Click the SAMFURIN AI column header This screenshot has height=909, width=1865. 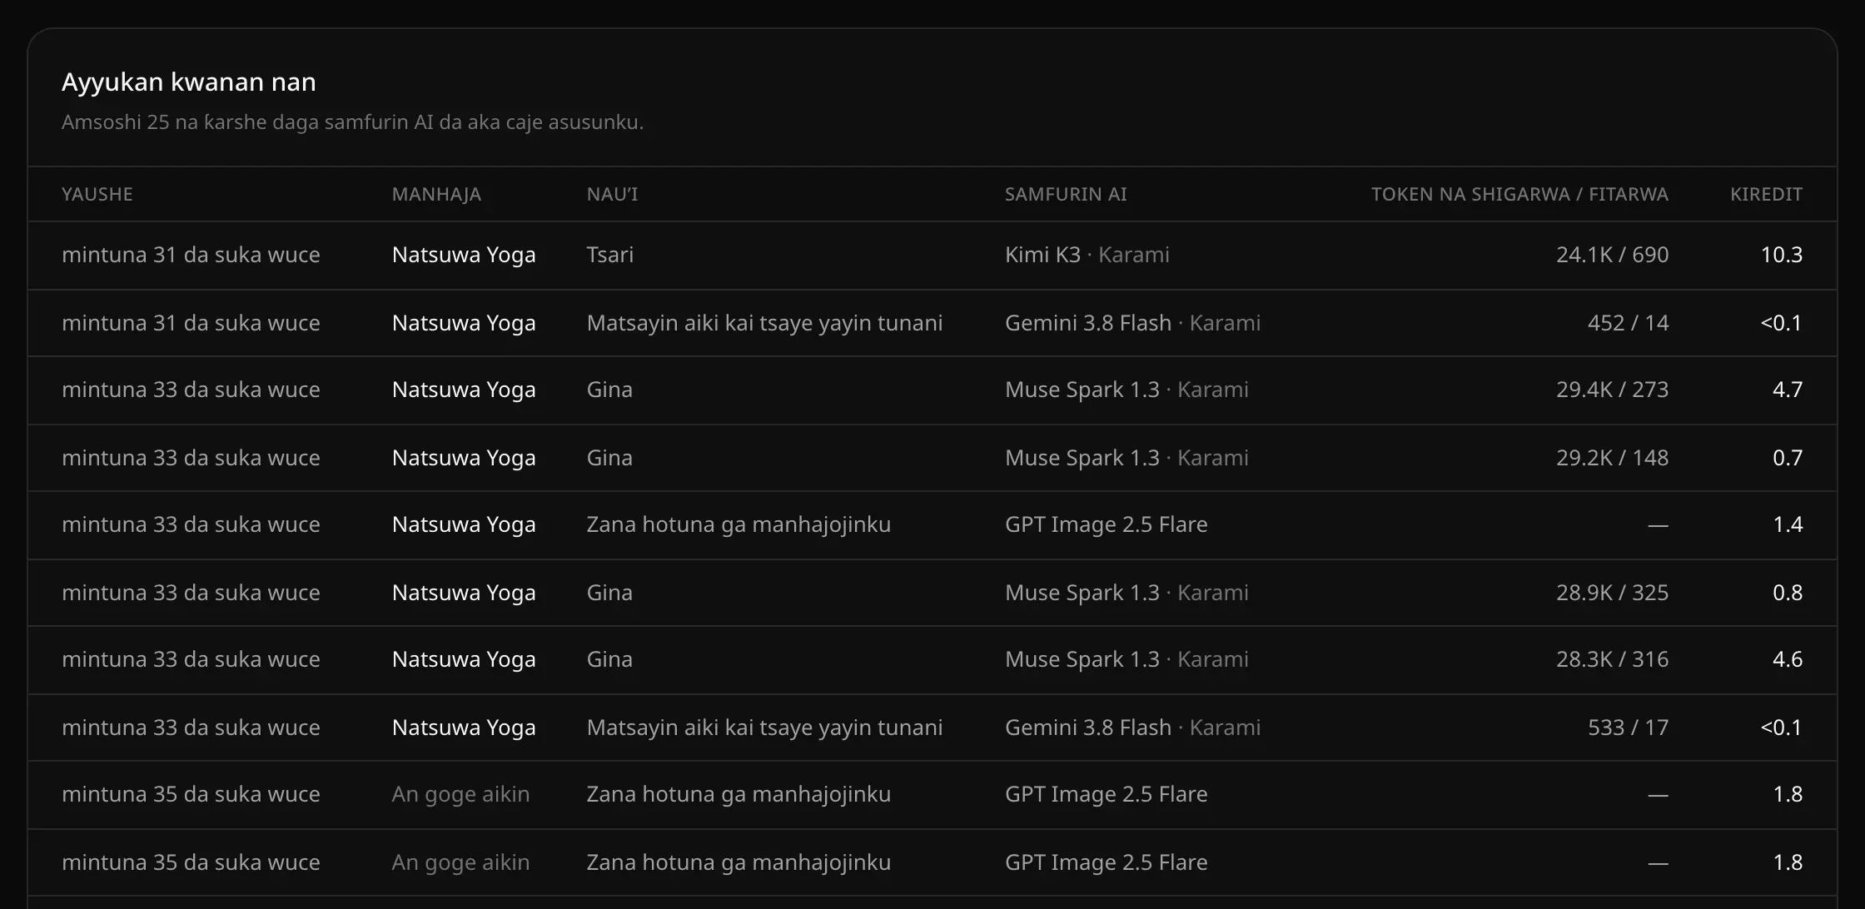pos(1066,194)
